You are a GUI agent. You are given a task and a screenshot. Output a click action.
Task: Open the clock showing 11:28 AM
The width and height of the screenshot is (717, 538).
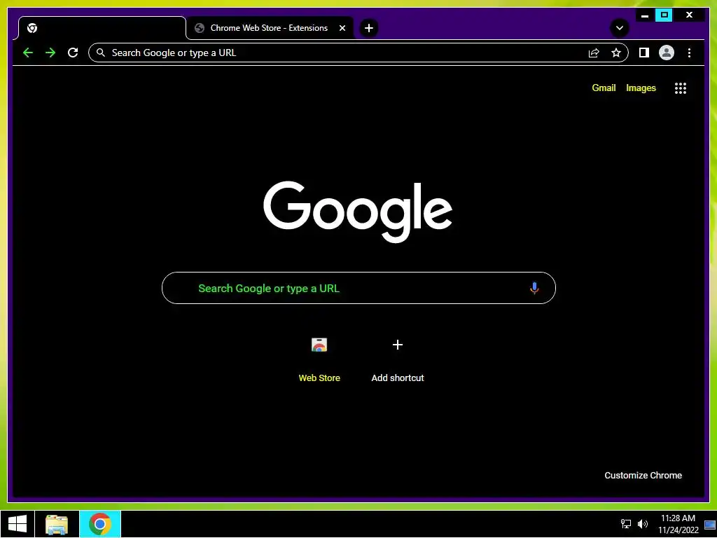[678, 524]
